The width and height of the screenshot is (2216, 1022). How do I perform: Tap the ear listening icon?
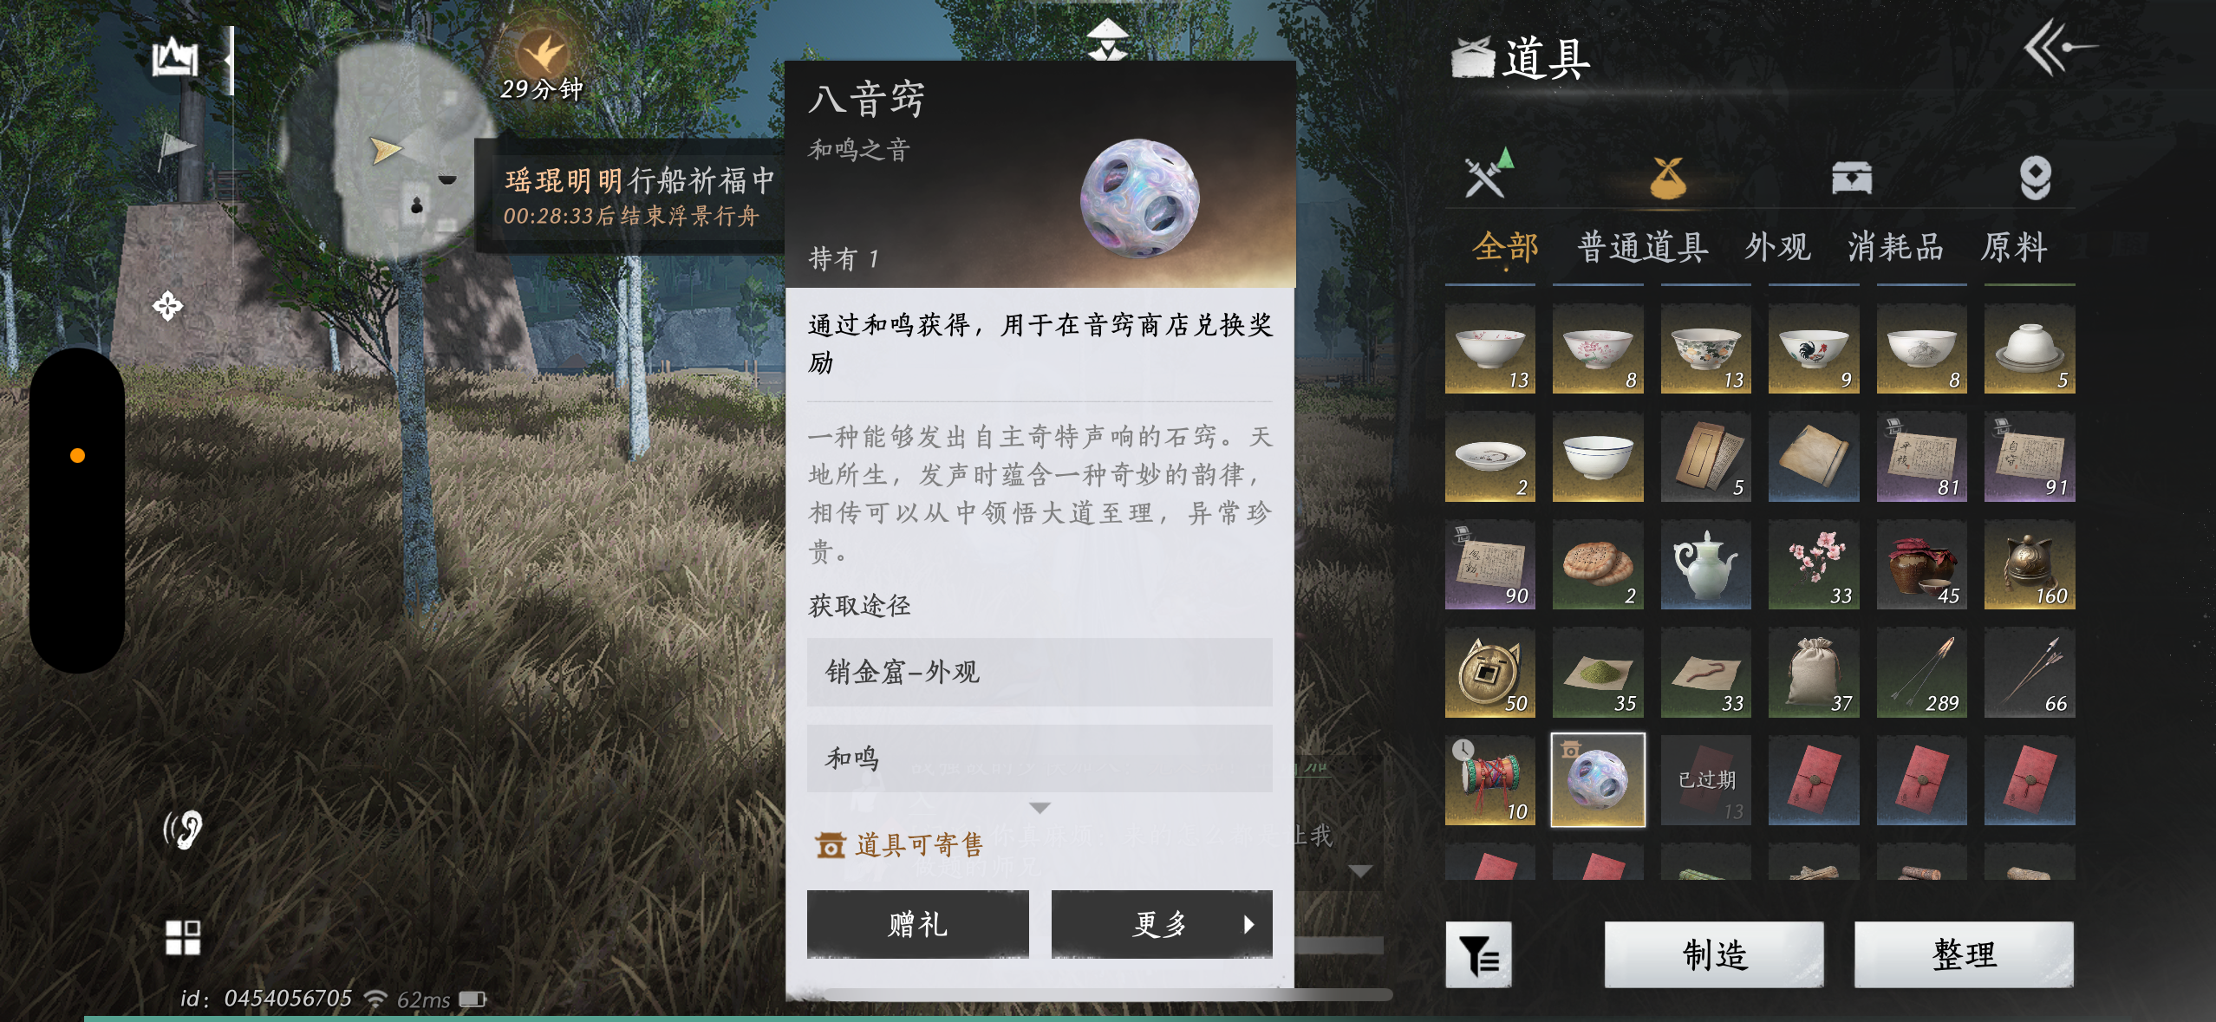pos(183,830)
